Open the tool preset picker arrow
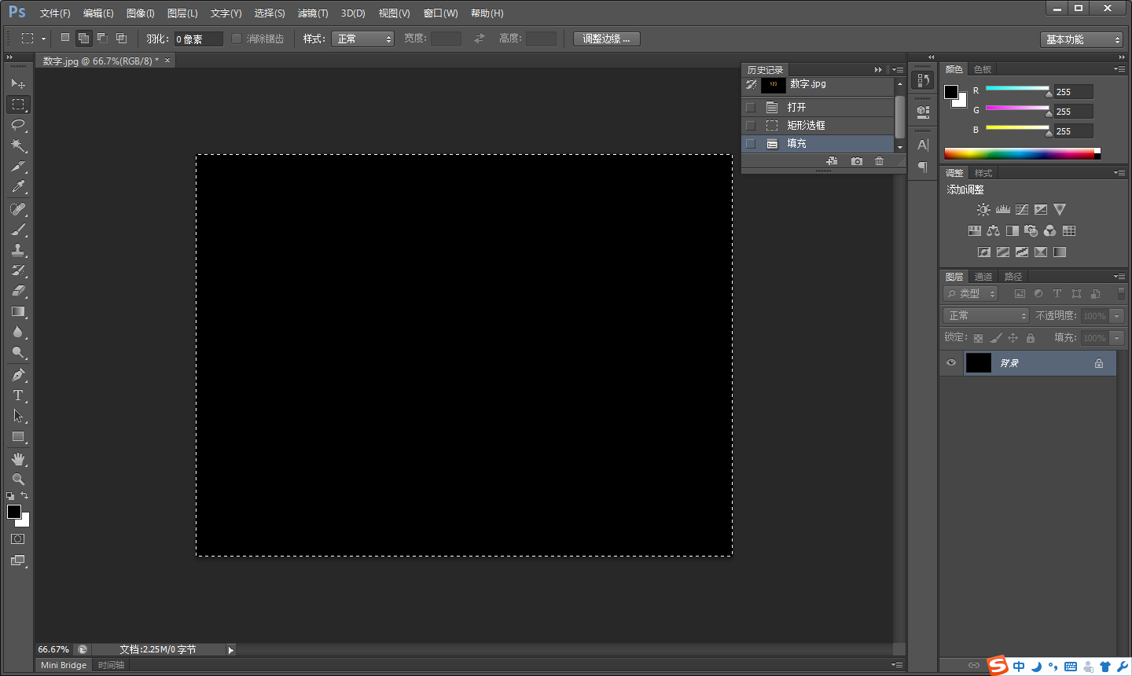This screenshot has height=676, width=1132. (43, 39)
